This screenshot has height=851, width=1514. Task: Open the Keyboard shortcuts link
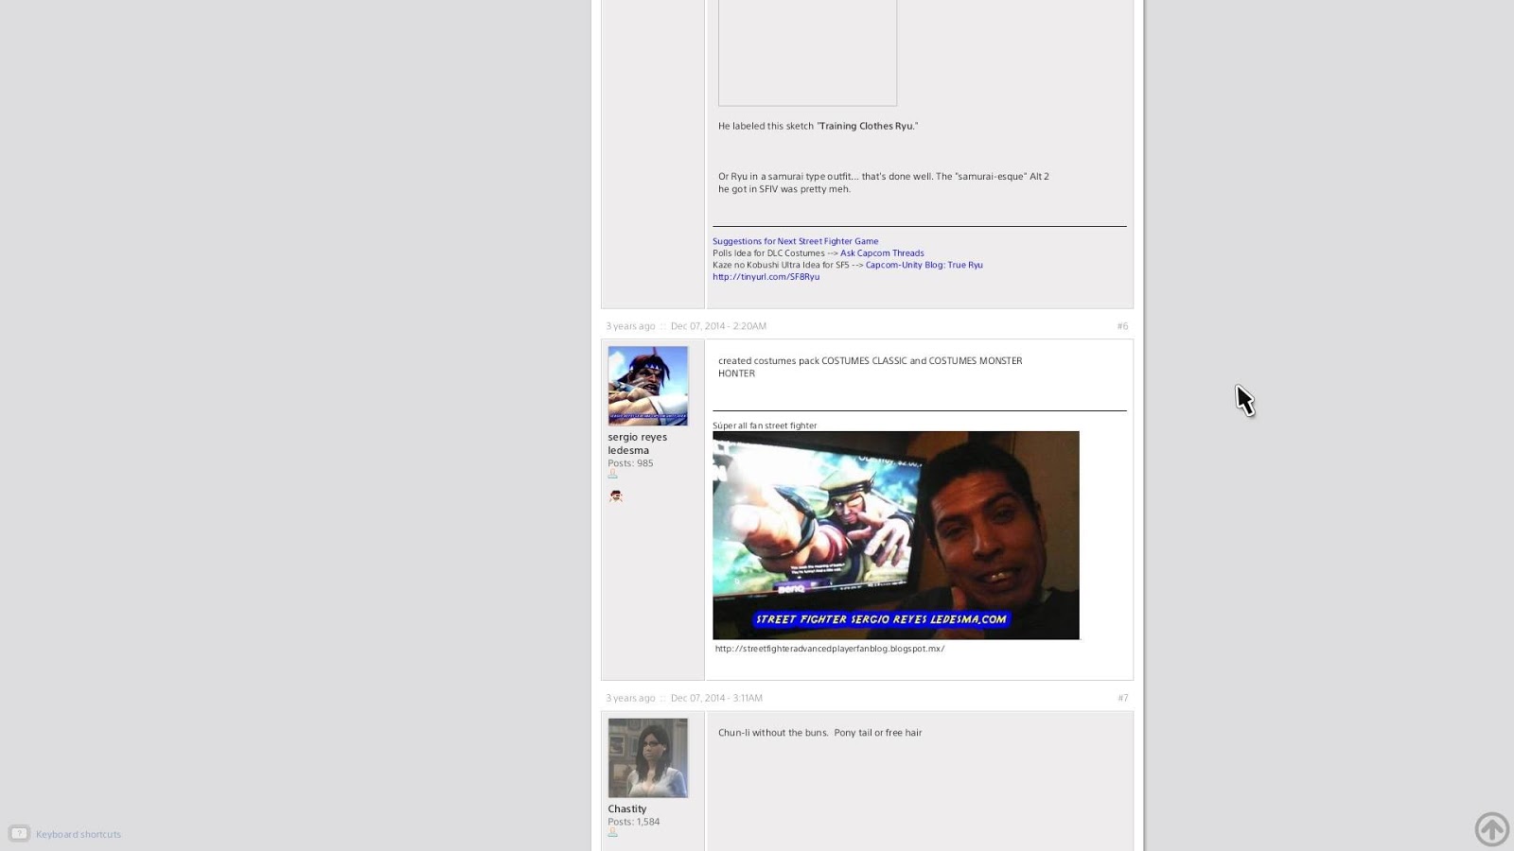click(79, 834)
